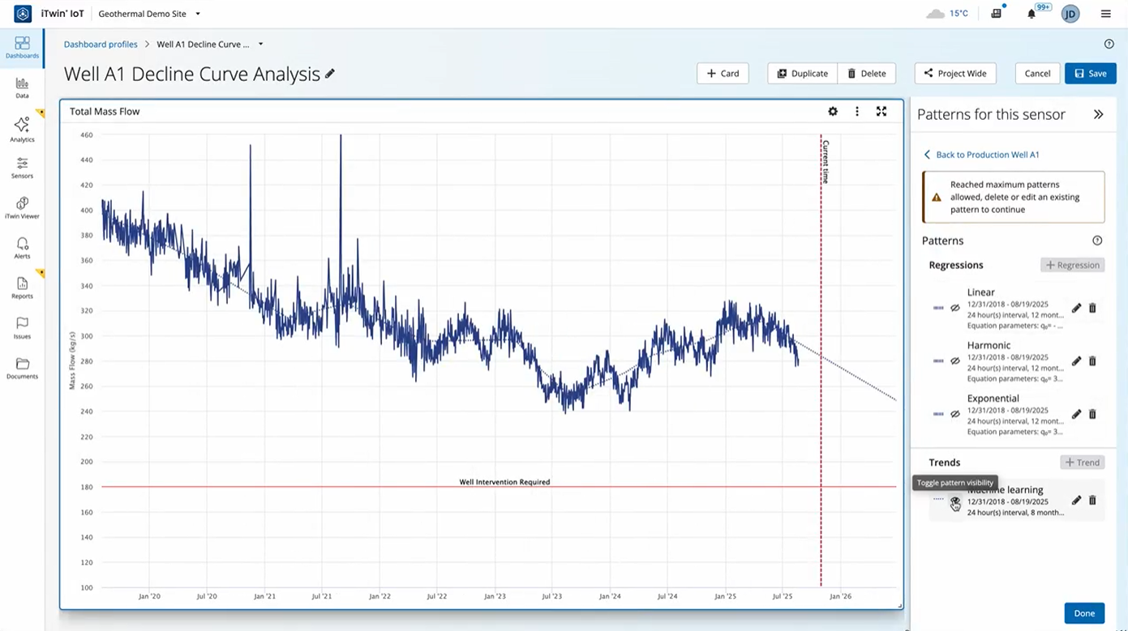Image resolution: width=1128 pixels, height=631 pixels.
Task: Click the Linear pattern line style swatch
Action: click(x=938, y=308)
